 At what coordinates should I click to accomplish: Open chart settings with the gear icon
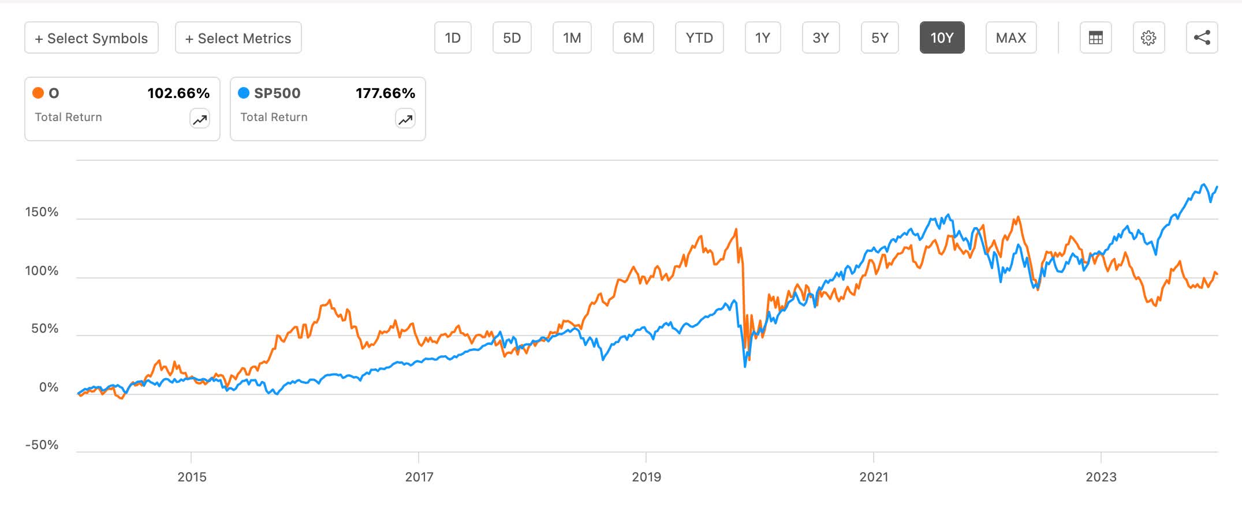click(x=1148, y=37)
